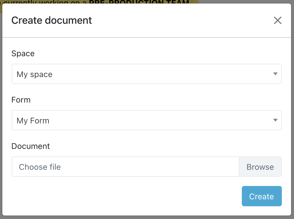
Task: Click the Create document title text
Action: tap(52, 20)
